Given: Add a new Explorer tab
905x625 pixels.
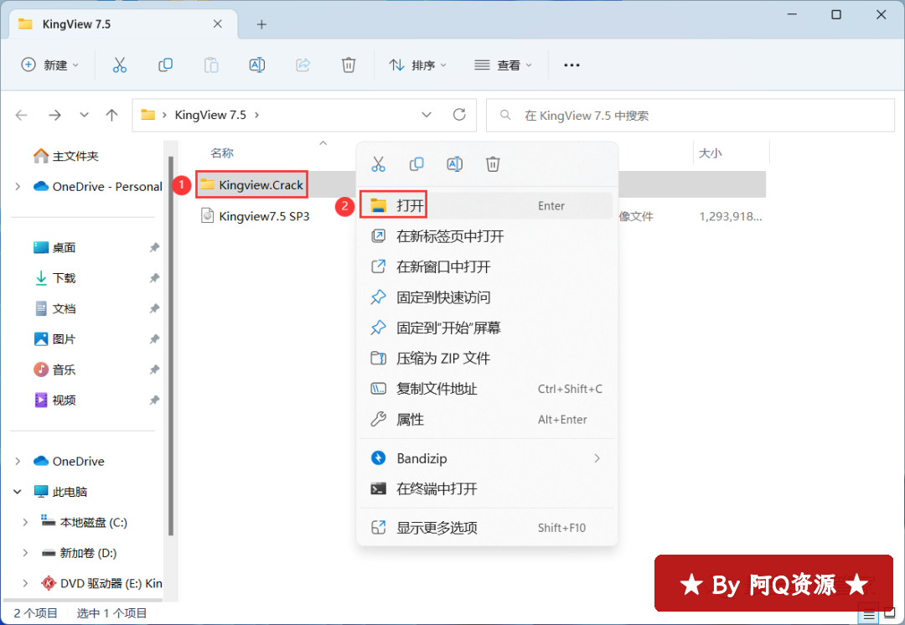Looking at the screenshot, I should pyautogui.click(x=261, y=24).
